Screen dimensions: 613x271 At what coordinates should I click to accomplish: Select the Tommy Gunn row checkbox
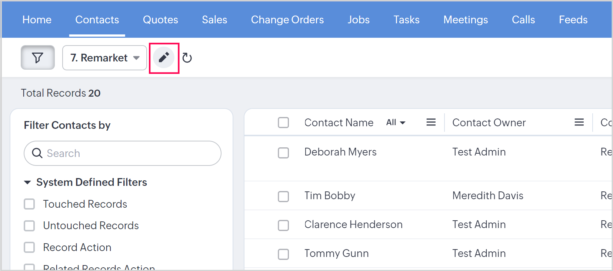[x=283, y=254]
